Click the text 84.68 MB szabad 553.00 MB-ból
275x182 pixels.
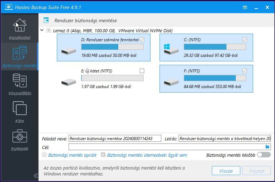click(212, 87)
